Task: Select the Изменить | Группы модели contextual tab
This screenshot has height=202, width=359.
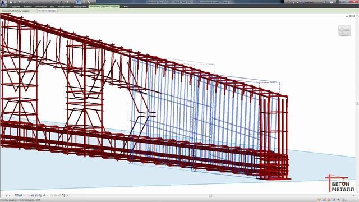Action: (x=104, y=7)
